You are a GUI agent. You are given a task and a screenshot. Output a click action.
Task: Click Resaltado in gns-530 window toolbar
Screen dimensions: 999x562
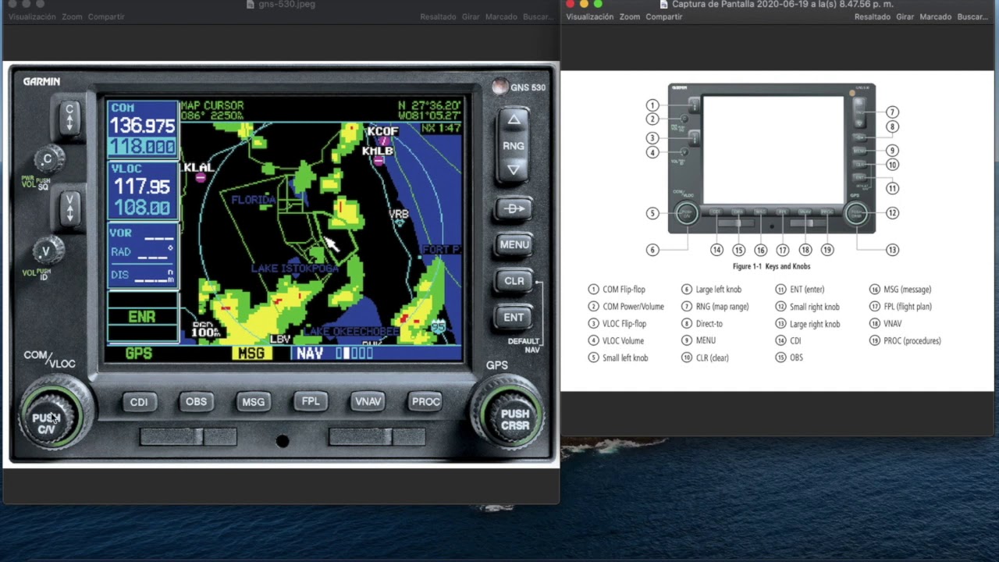point(438,16)
